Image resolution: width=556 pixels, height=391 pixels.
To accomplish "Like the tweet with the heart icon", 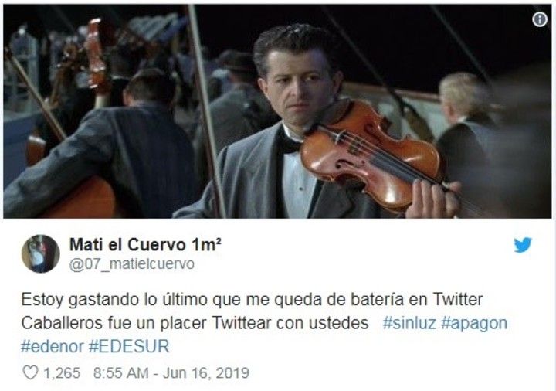I will pyautogui.click(x=30, y=372).
